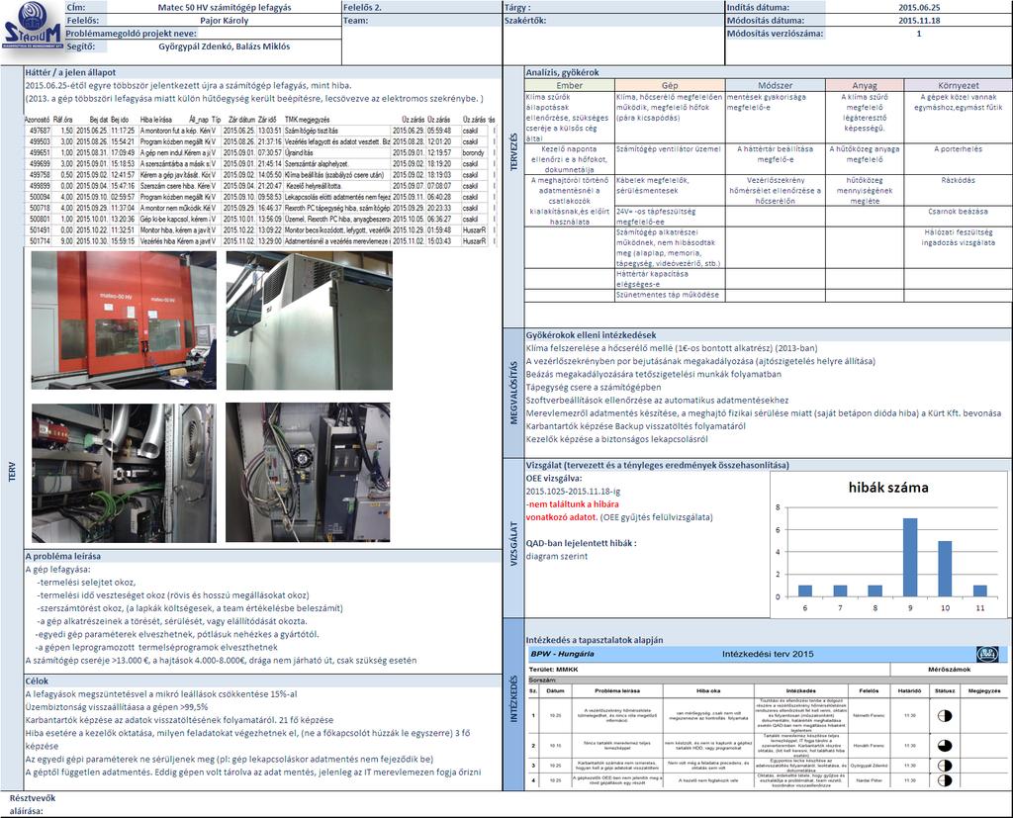The image size is (1013, 818).
Task: Select the 'Ember' column header
Action: pos(569,85)
